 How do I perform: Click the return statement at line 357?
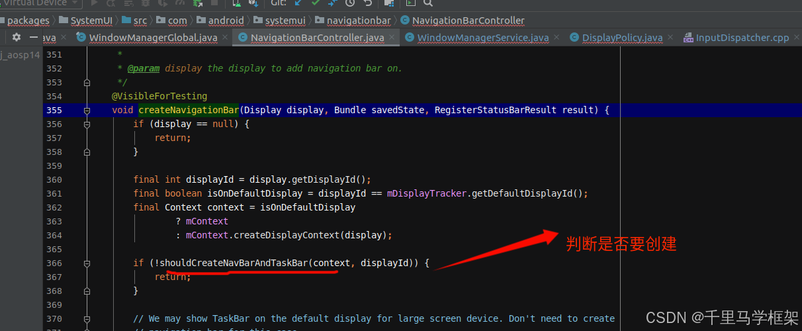pyautogui.click(x=173, y=138)
